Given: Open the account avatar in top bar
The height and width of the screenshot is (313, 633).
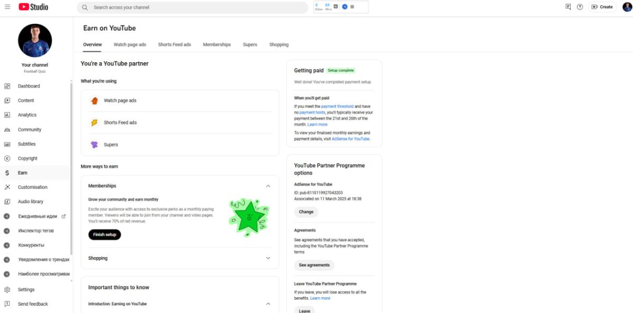Looking at the screenshot, I should pyautogui.click(x=627, y=7).
